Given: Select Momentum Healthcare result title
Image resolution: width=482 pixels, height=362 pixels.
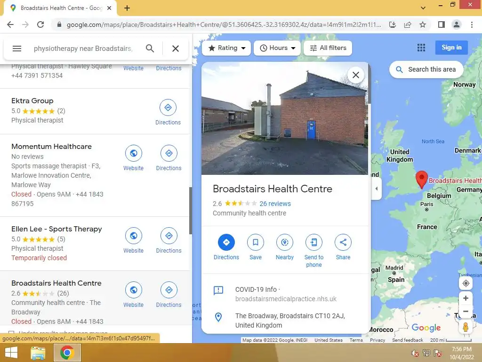Looking at the screenshot, I should tap(51, 146).
